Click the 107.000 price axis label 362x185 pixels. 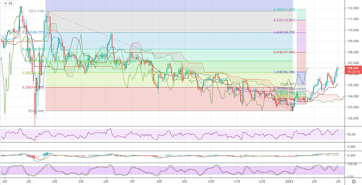tap(353, 63)
